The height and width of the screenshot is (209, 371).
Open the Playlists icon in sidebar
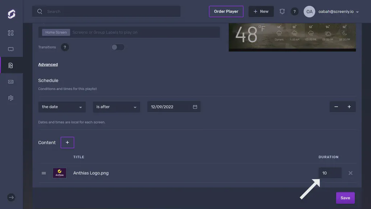pyautogui.click(x=11, y=66)
